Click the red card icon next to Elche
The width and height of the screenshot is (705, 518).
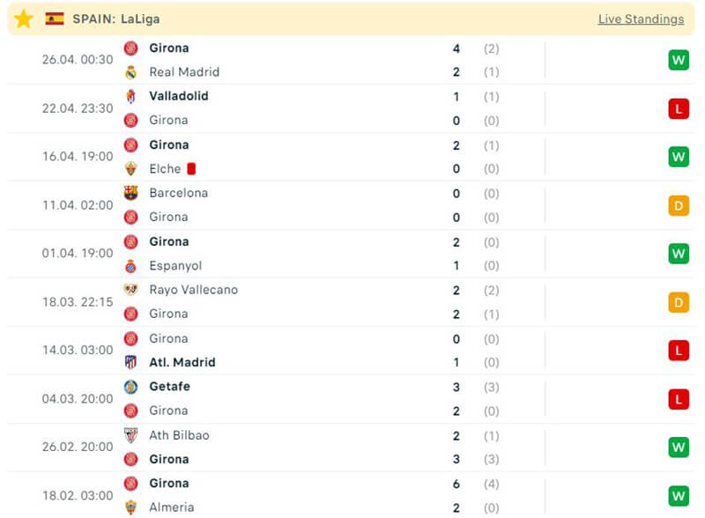tap(191, 168)
